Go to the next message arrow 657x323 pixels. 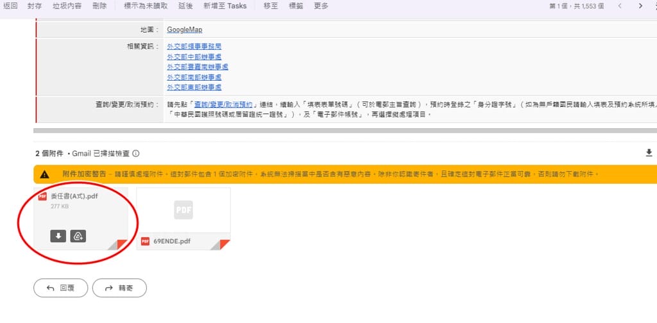click(x=640, y=6)
